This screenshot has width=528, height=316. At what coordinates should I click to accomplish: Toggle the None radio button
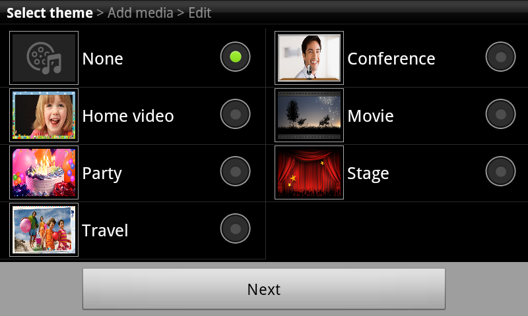(236, 57)
